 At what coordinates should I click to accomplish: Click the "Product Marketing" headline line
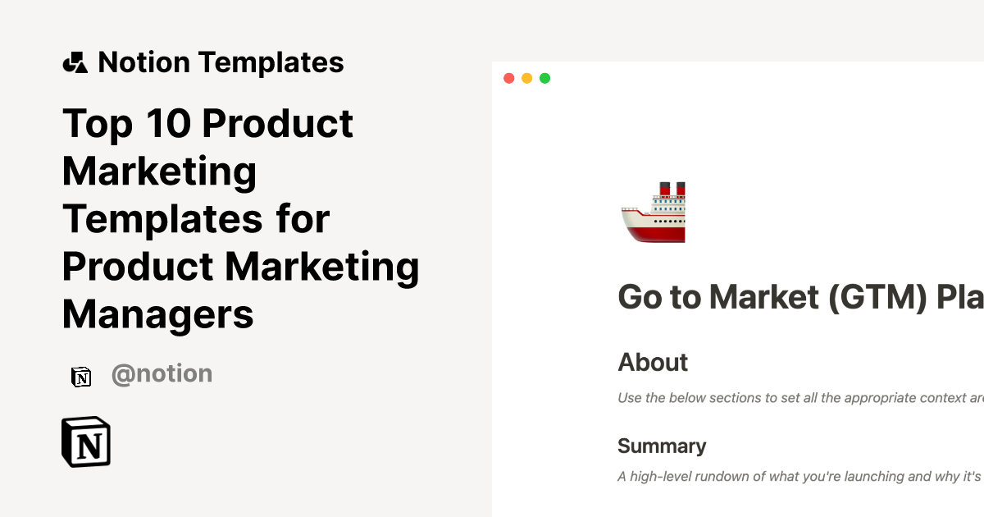coord(240,267)
